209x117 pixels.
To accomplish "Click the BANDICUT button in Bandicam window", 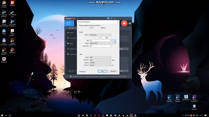I will 72,71.
